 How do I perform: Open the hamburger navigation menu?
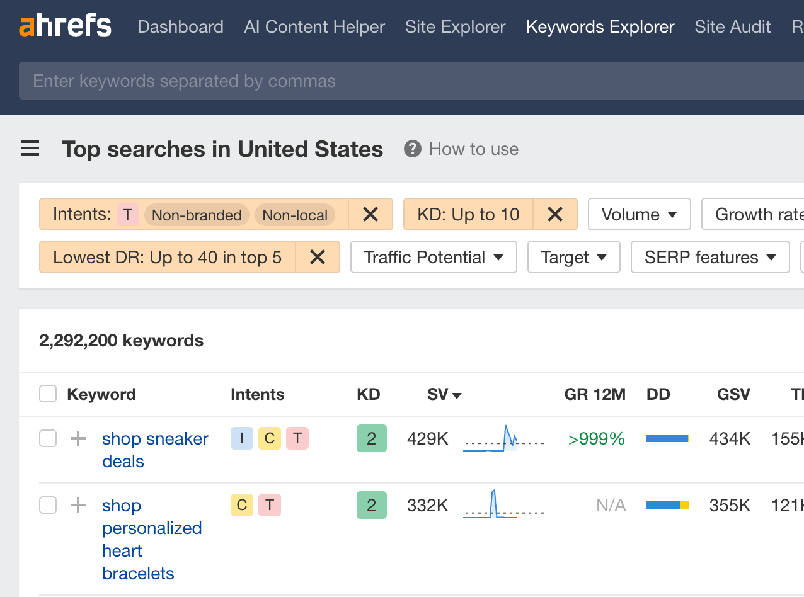point(30,148)
